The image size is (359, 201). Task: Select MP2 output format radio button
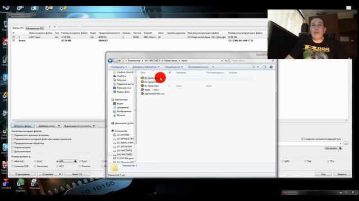(283, 161)
